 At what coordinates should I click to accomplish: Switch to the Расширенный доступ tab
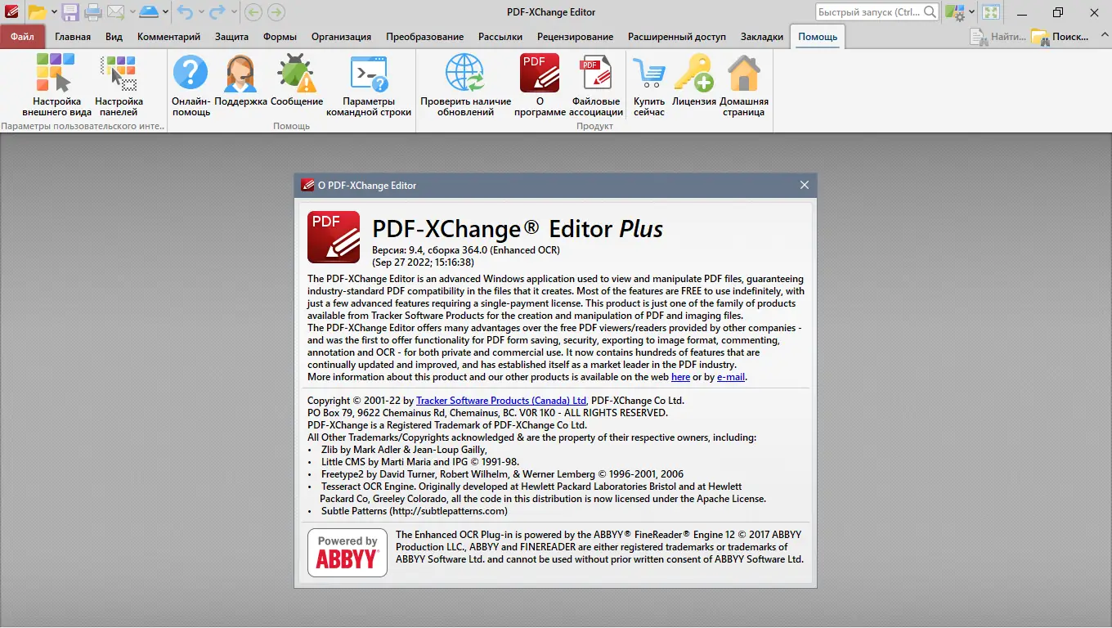coord(677,37)
